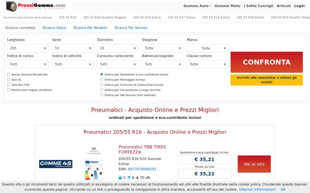Click the text 205/55 R16 91V Gomme Estive
Screen dimensions: 310x193
[140, 161]
